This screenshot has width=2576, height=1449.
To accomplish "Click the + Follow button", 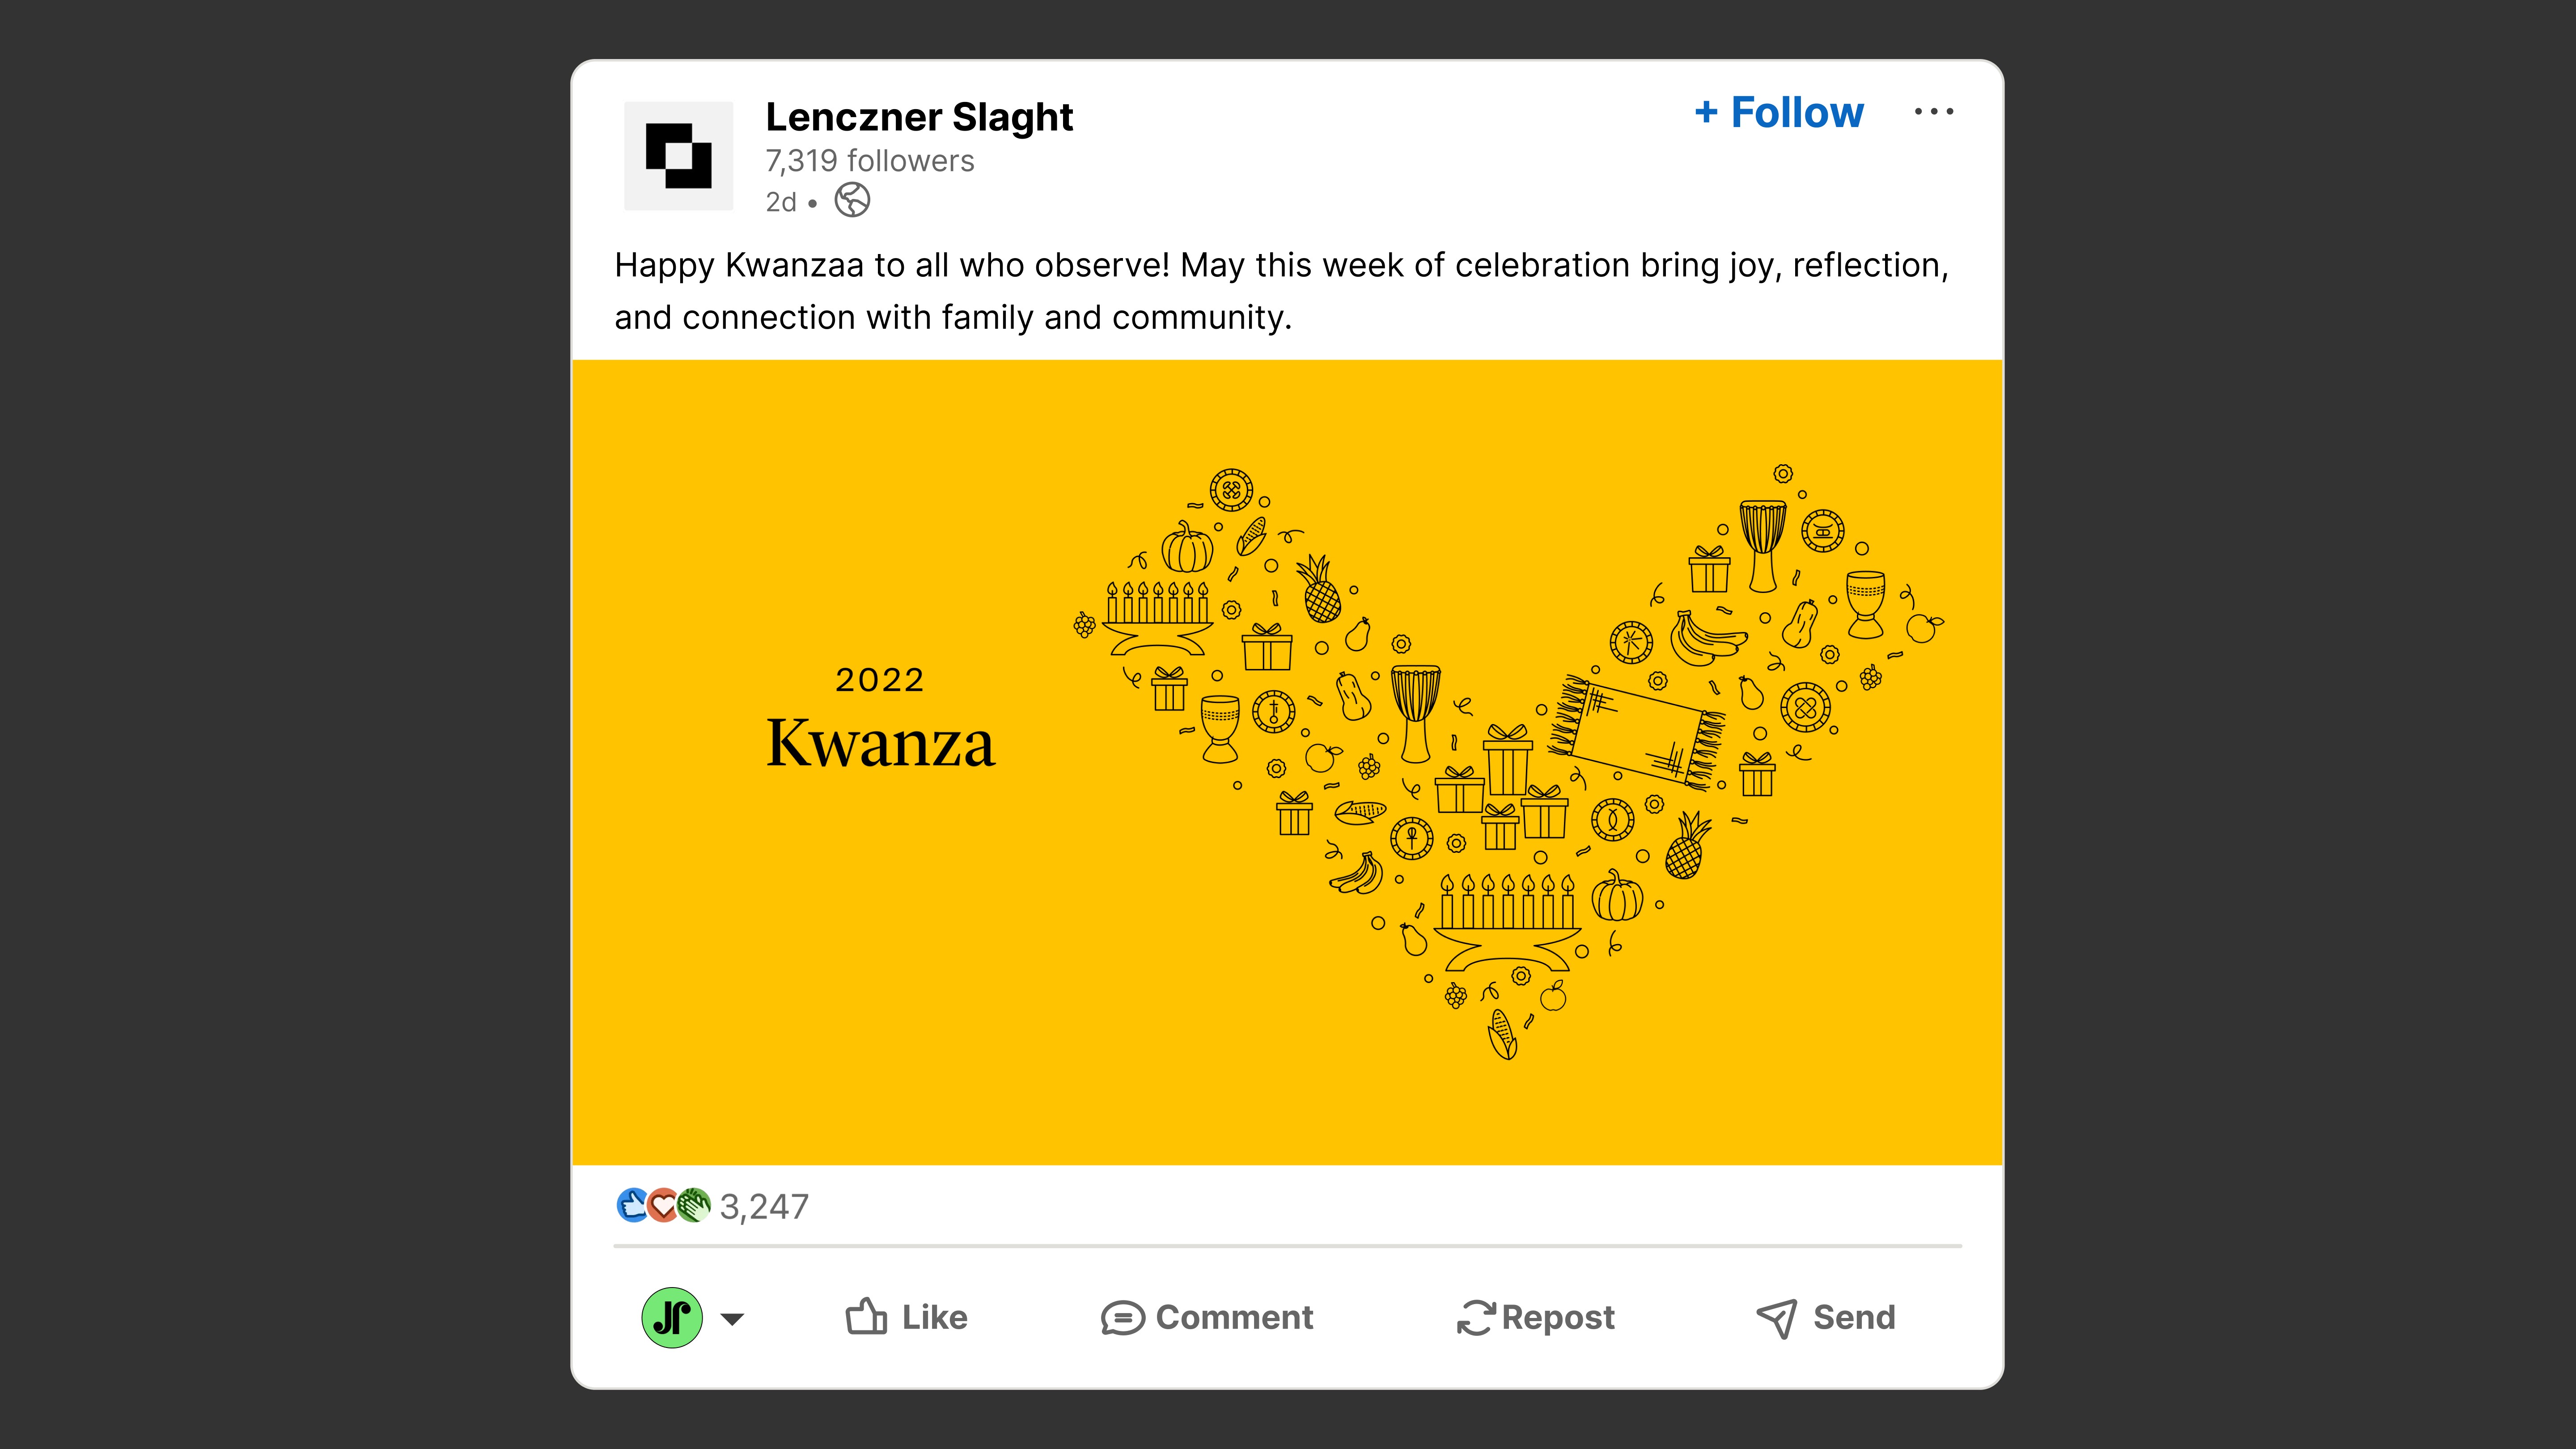I will (x=1779, y=111).
